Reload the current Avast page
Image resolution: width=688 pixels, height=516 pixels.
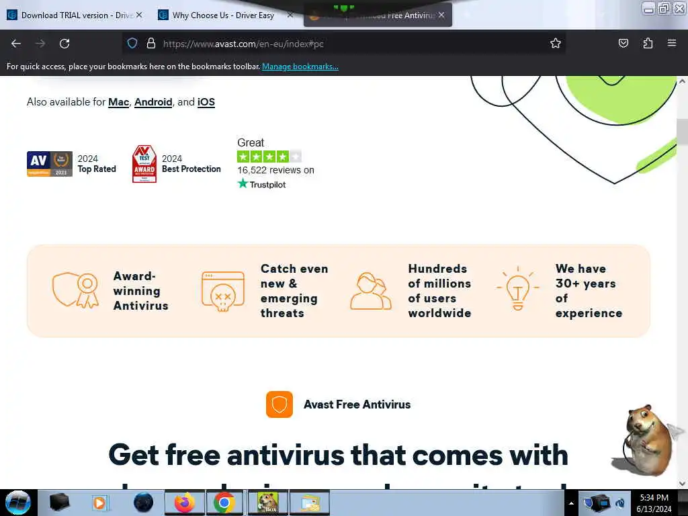(64, 44)
